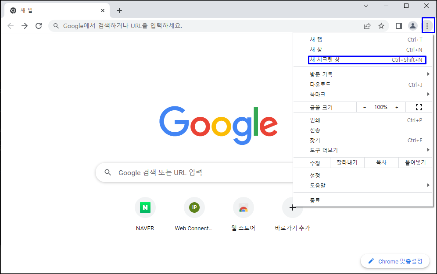The height and width of the screenshot is (274, 437).
Task: Select 찾기... menu item
Action: click(x=363, y=140)
